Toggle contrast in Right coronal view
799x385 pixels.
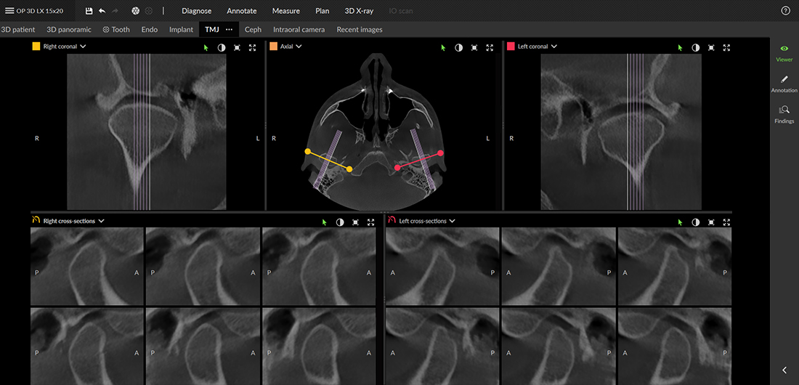(x=222, y=47)
